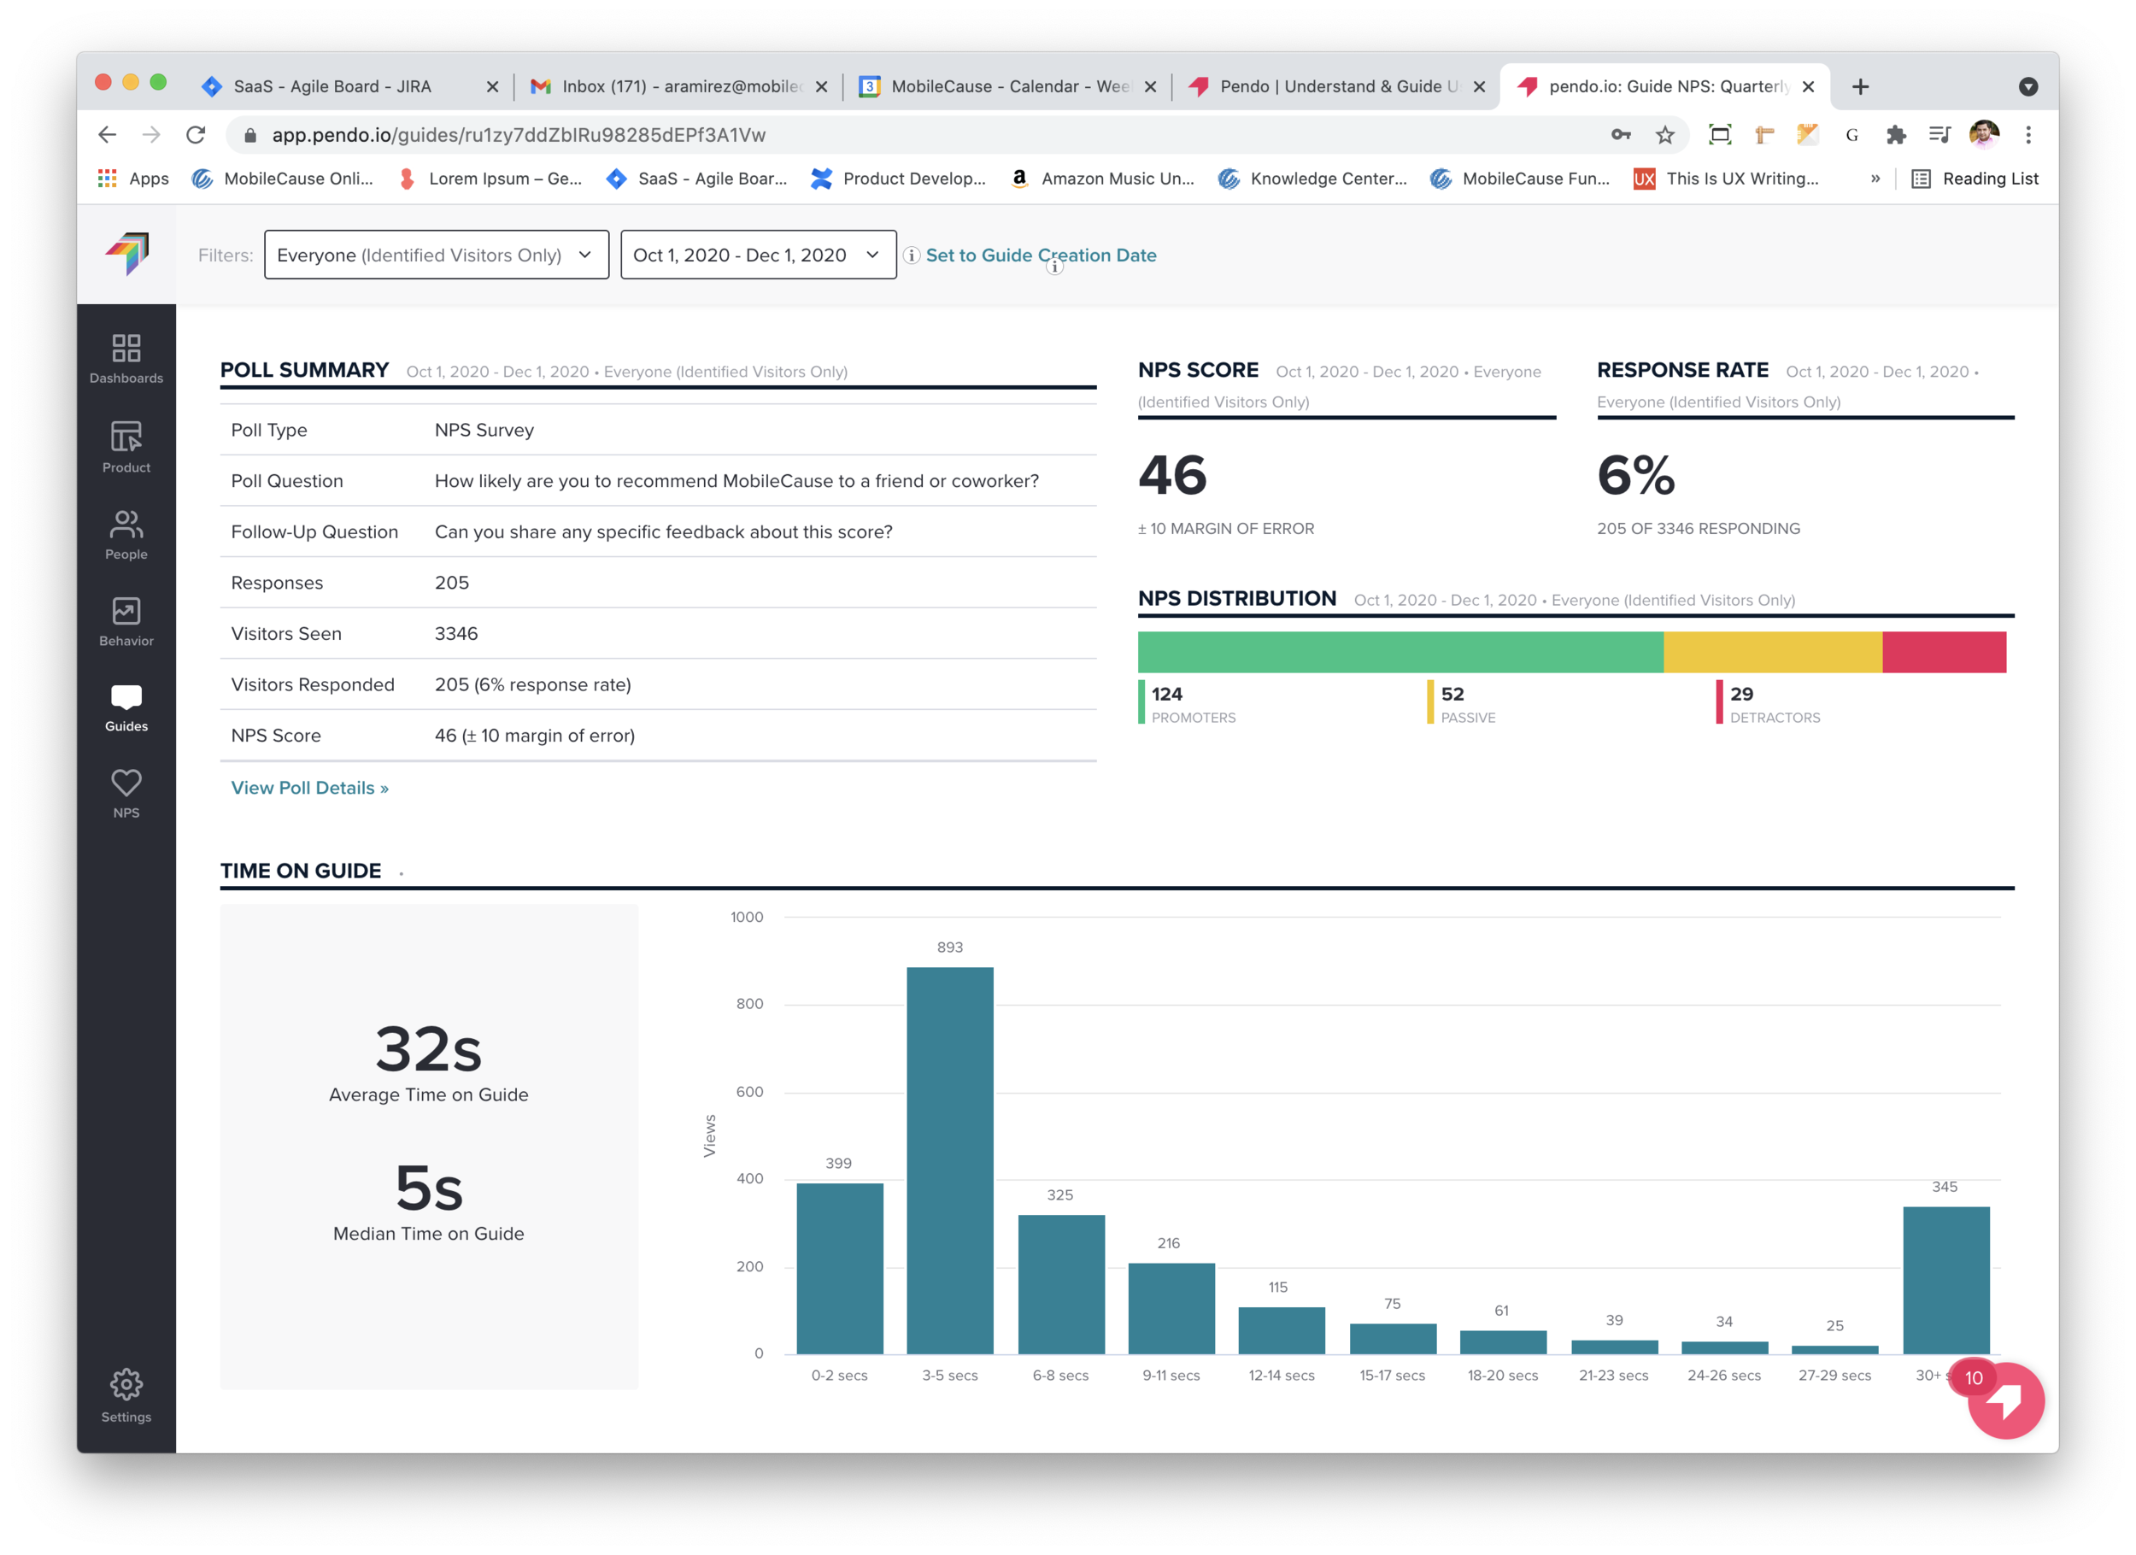Open the tab search dropdown arrow
2136x1555 pixels.
[2028, 86]
